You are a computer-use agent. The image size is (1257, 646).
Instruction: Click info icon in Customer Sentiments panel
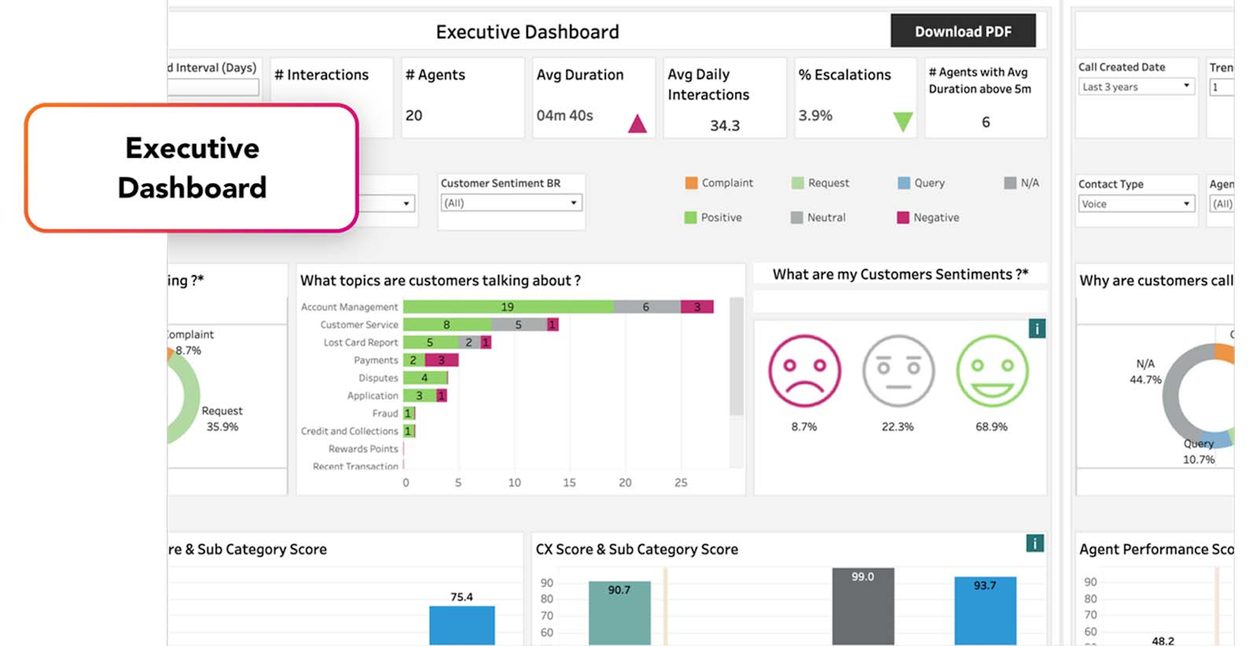click(1036, 329)
